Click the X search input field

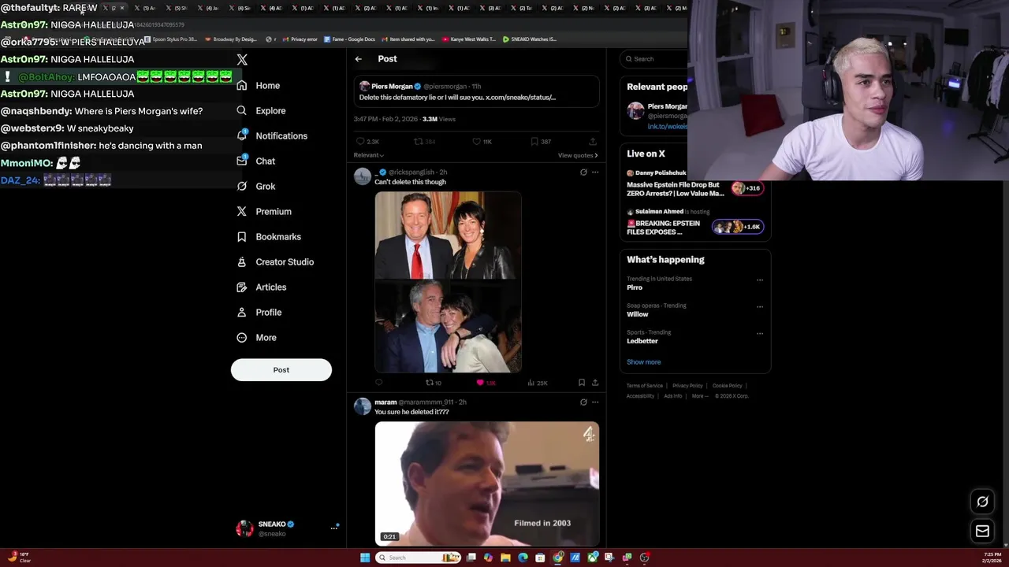pyautogui.click(x=654, y=59)
